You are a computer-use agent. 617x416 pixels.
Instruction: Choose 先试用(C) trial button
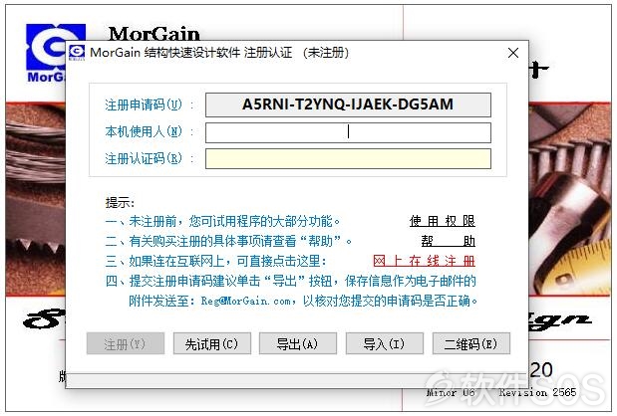(211, 343)
